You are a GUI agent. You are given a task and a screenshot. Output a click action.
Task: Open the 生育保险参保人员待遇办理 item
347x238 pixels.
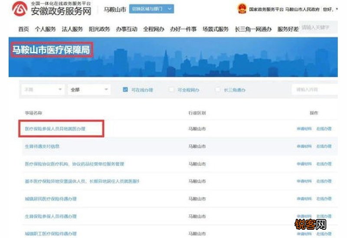pos(51,216)
